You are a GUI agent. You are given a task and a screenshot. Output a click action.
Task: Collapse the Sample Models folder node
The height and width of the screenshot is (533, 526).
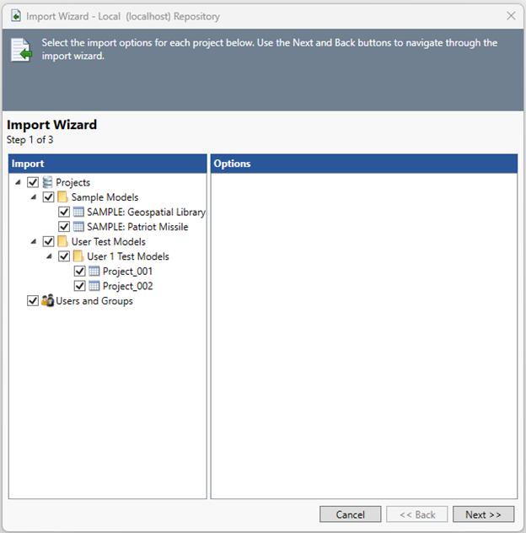34,197
